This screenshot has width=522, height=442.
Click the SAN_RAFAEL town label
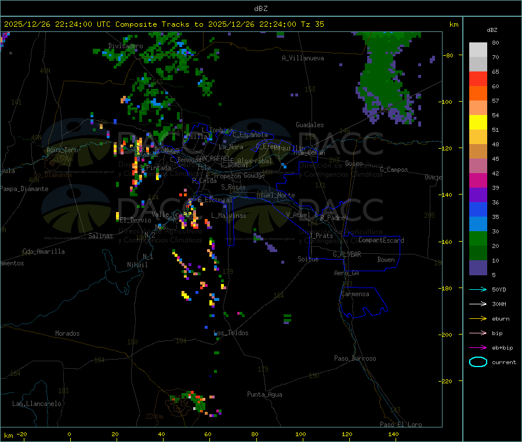tap(213, 158)
